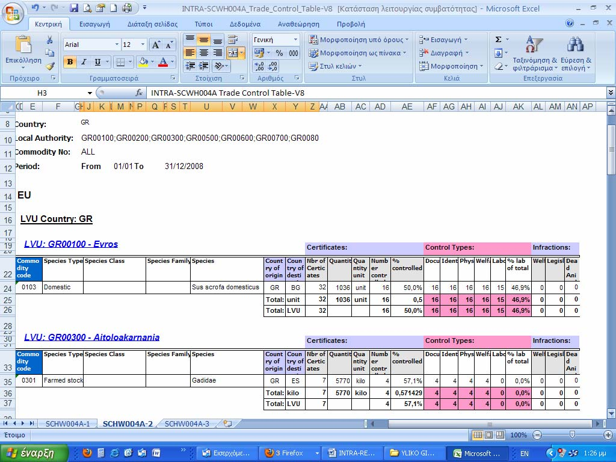The height and width of the screenshot is (462, 616).
Task: Click the percent style icon
Action: 279,53
